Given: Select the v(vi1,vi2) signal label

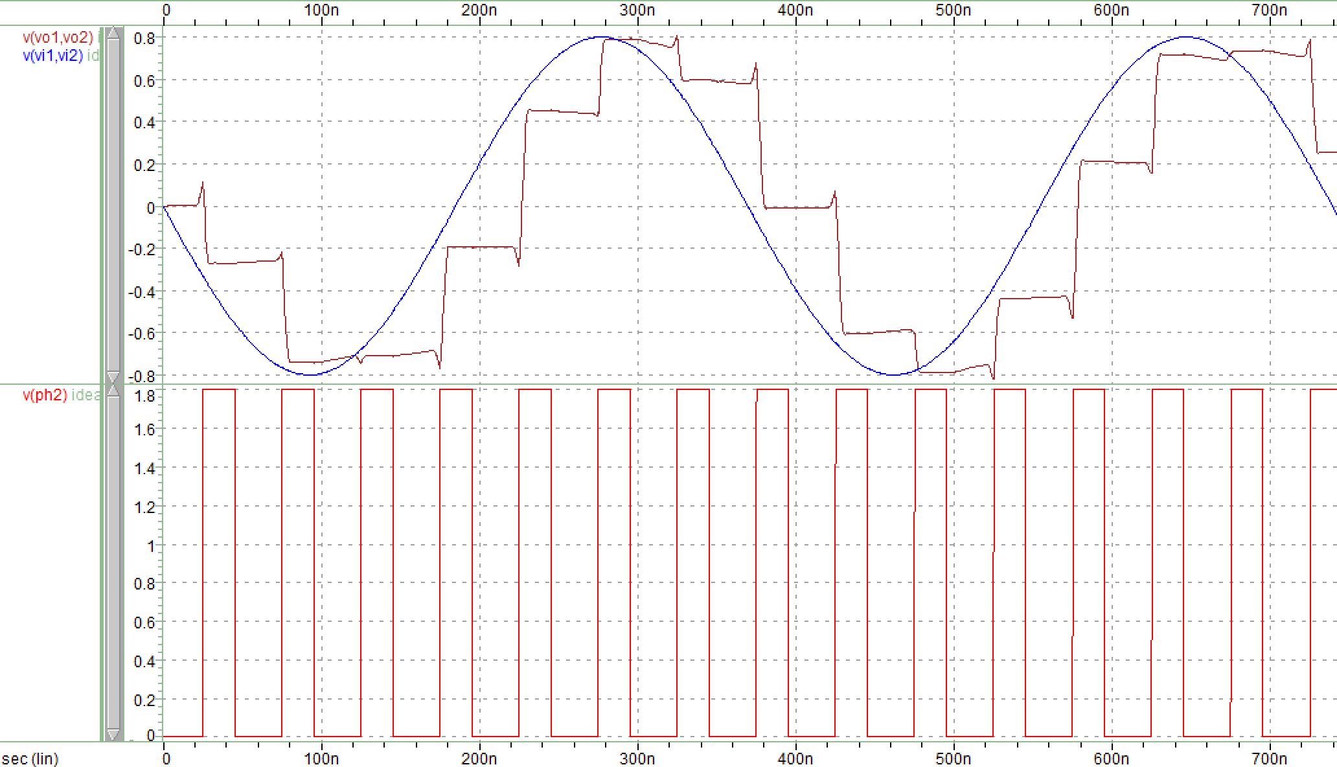Looking at the screenshot, I should [53, 56].
